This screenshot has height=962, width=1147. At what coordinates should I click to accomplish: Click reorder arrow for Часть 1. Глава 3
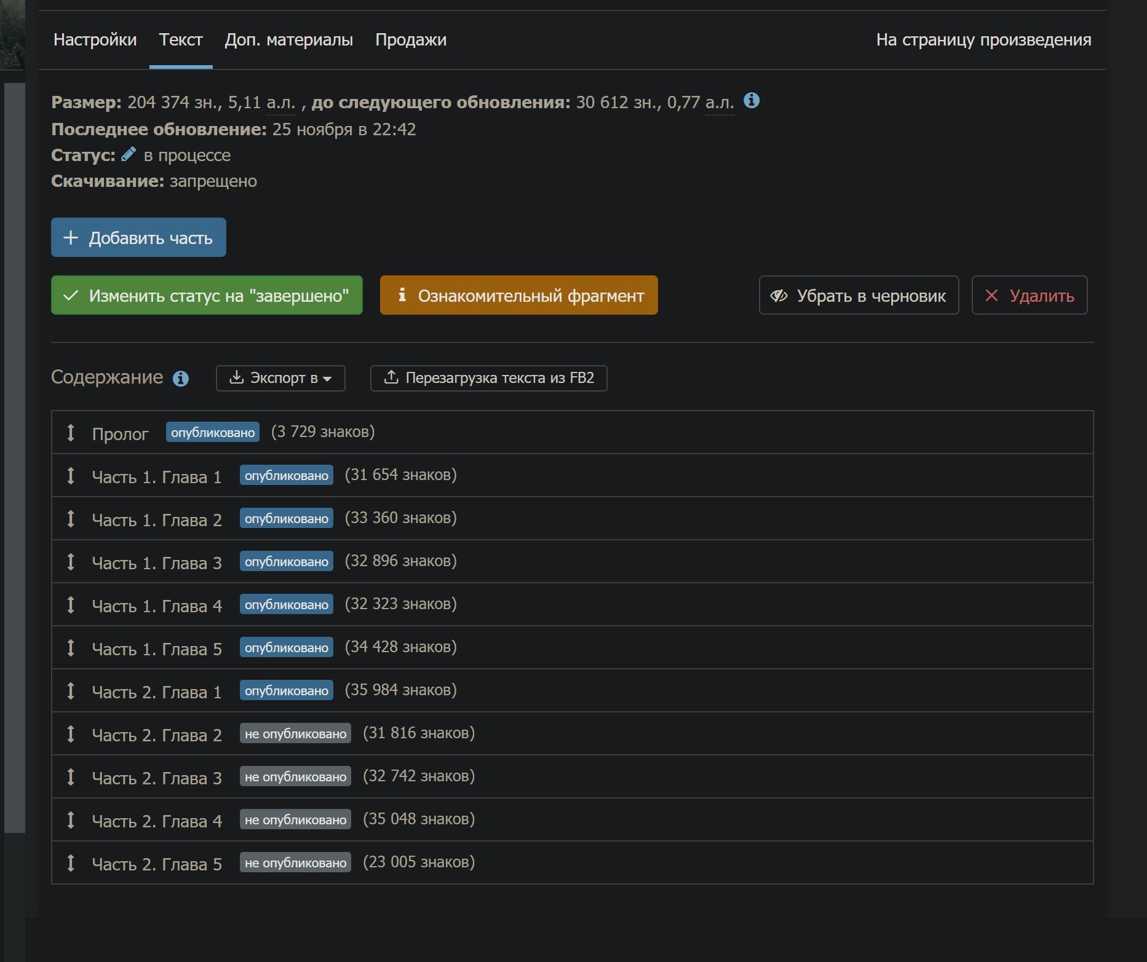[x=71, y=562]
